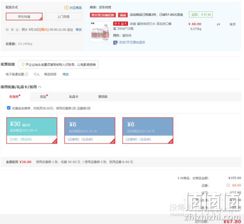The width and height of the screenshot is (244, 224).
Task: Click 支持7天无理由退货 icon
Action: point(115,42)
